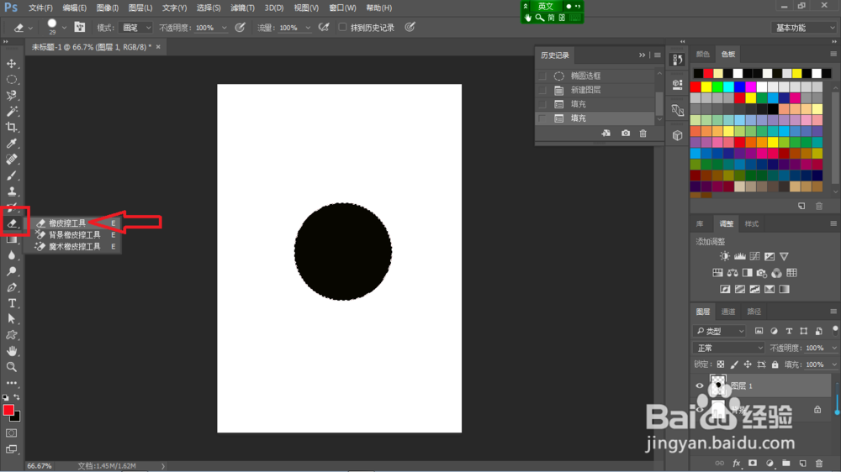Add layer style fx
The height and width of the screenshot is (472, 841).
pyautogui.click(x=737, y=463)
